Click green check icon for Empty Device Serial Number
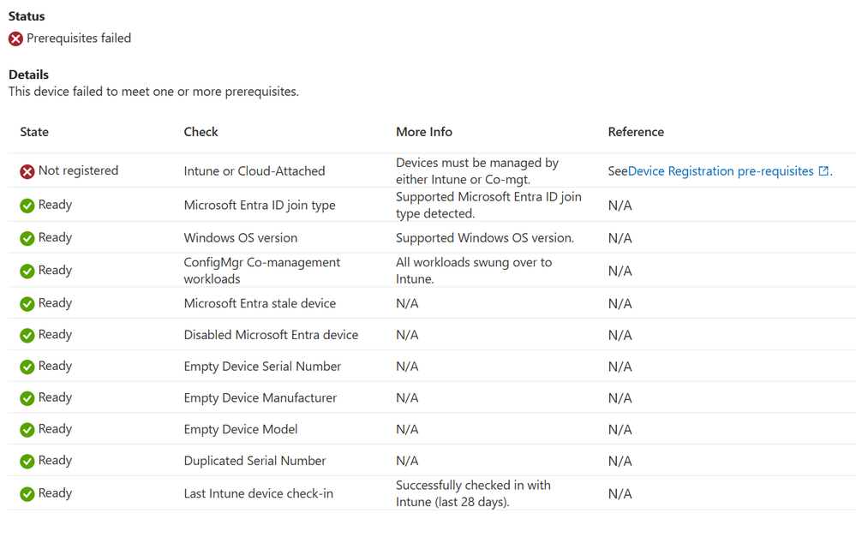Viewport: 856px width, 537px height. (x=27, y=367)
